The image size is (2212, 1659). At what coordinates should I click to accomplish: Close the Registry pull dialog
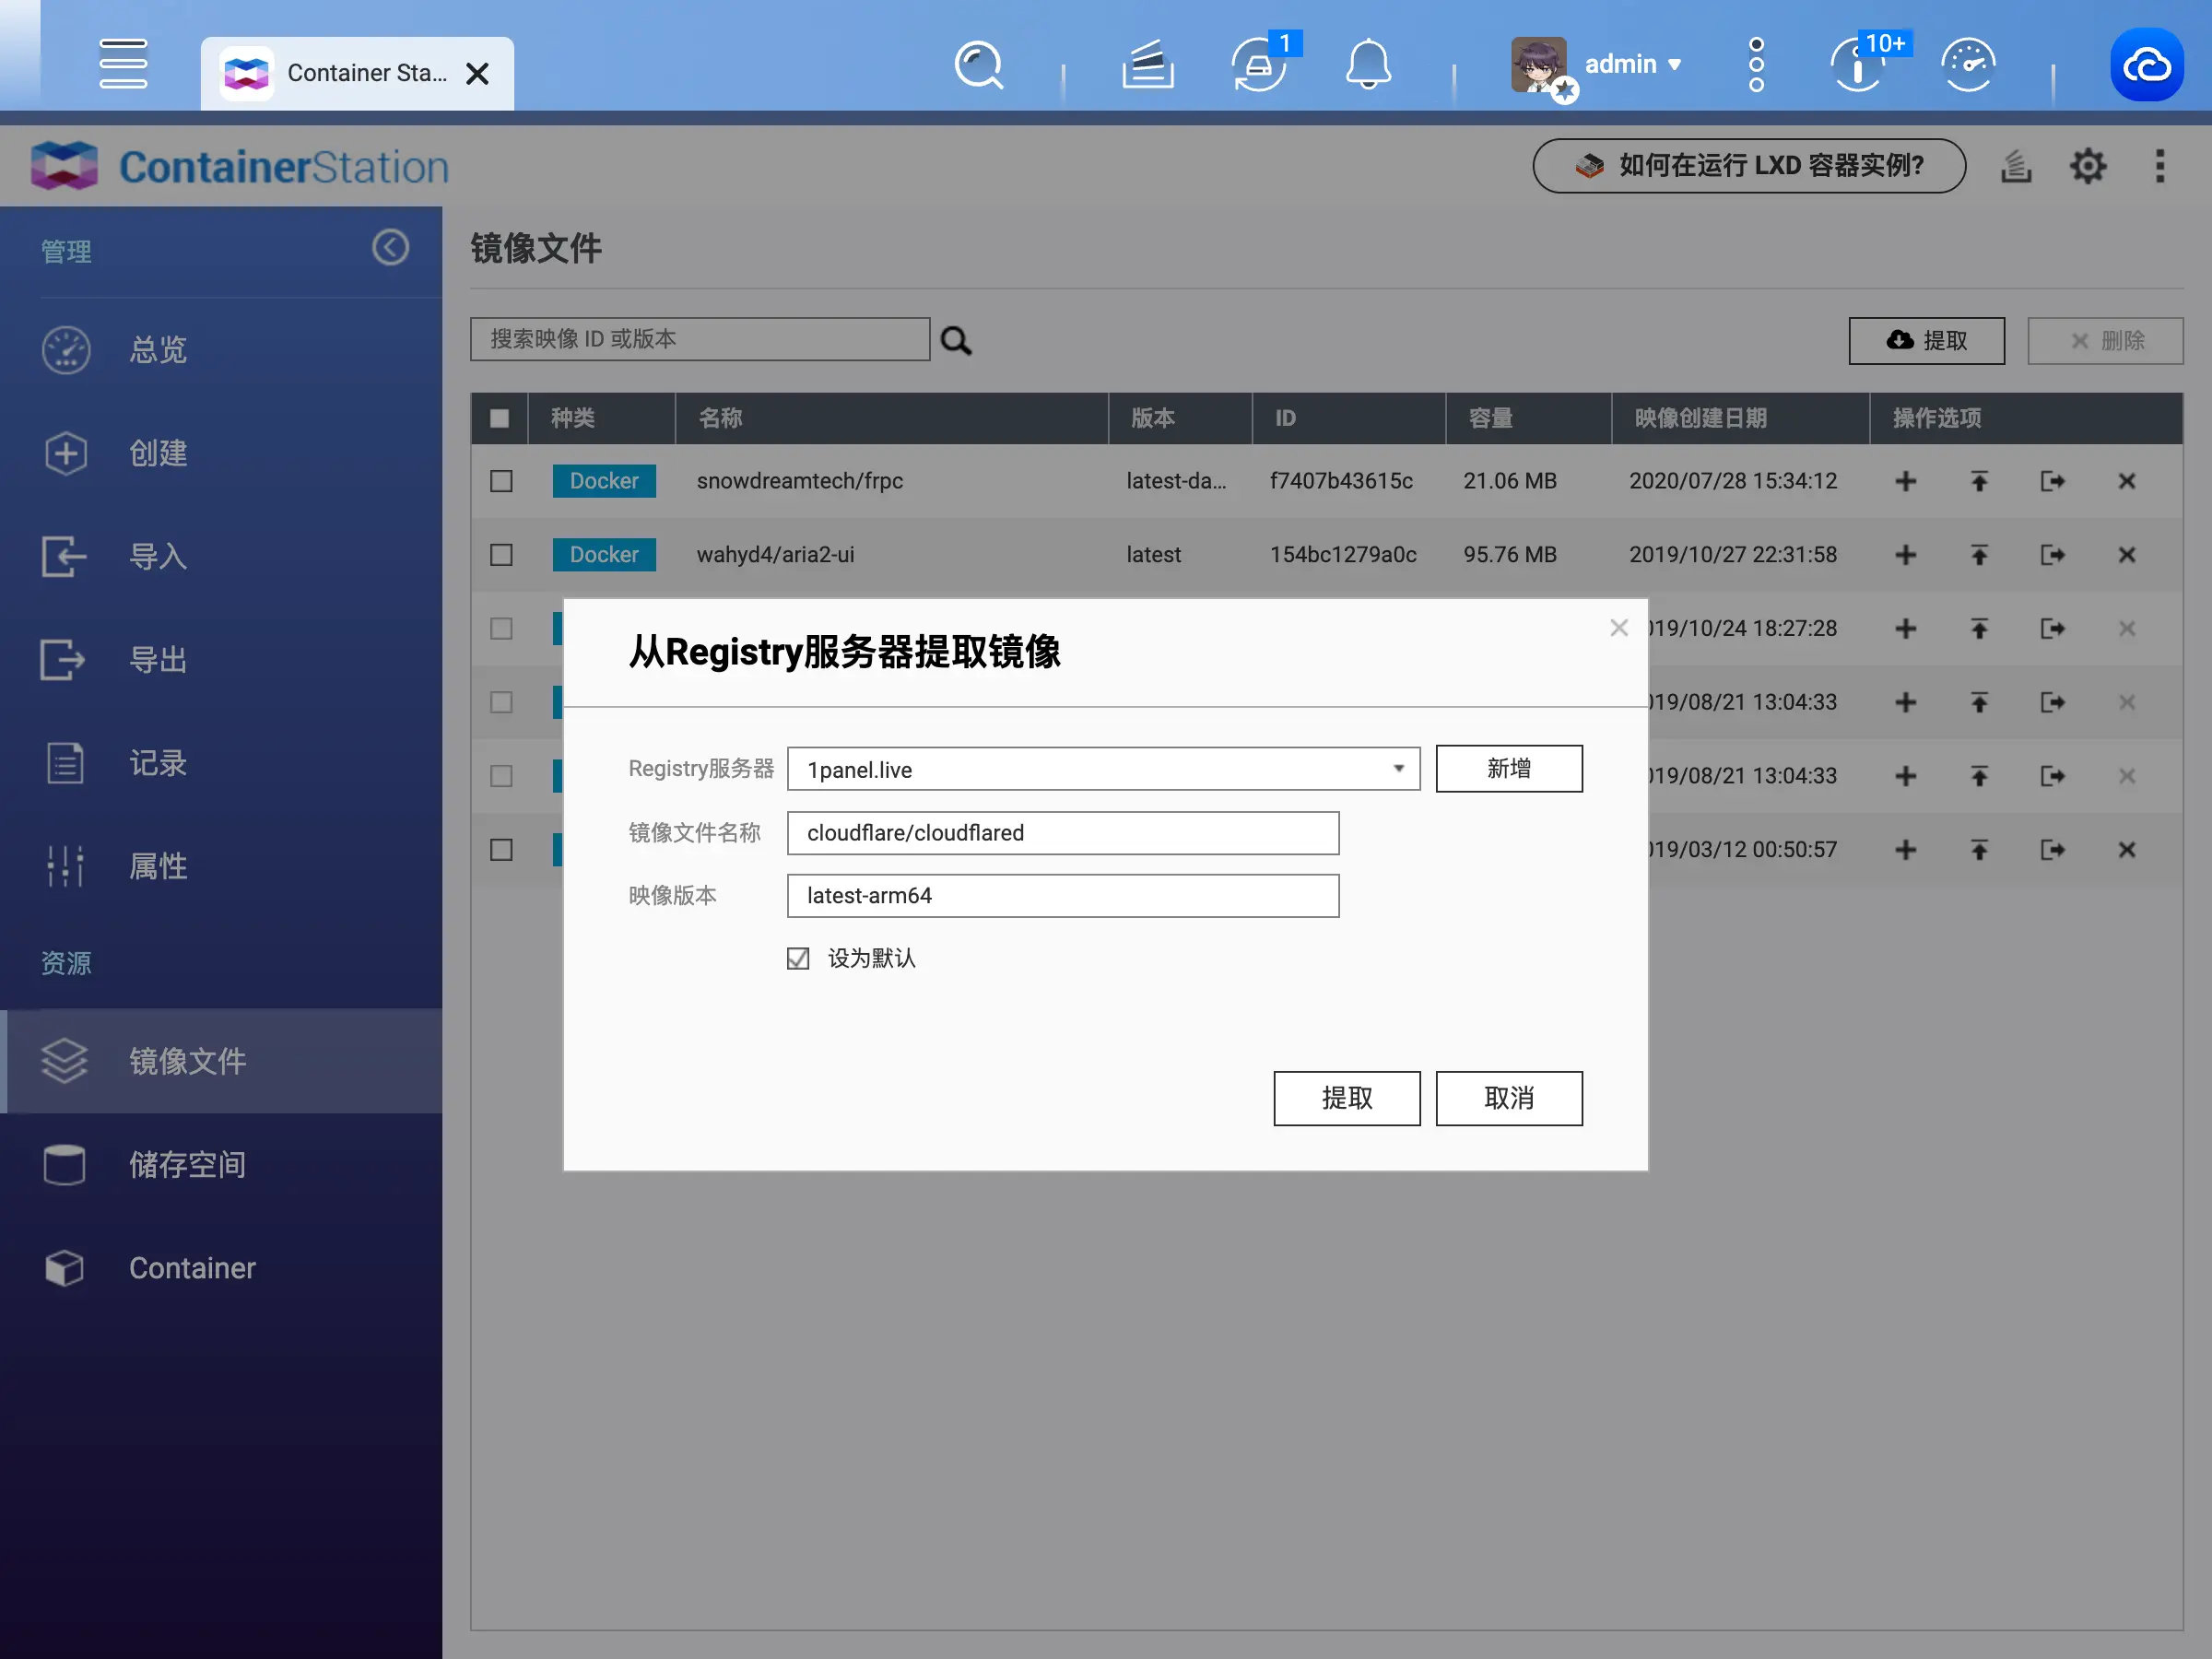[1619, 628]
